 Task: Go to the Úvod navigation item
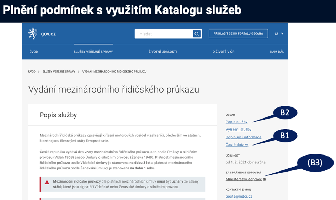click(33, 52)
